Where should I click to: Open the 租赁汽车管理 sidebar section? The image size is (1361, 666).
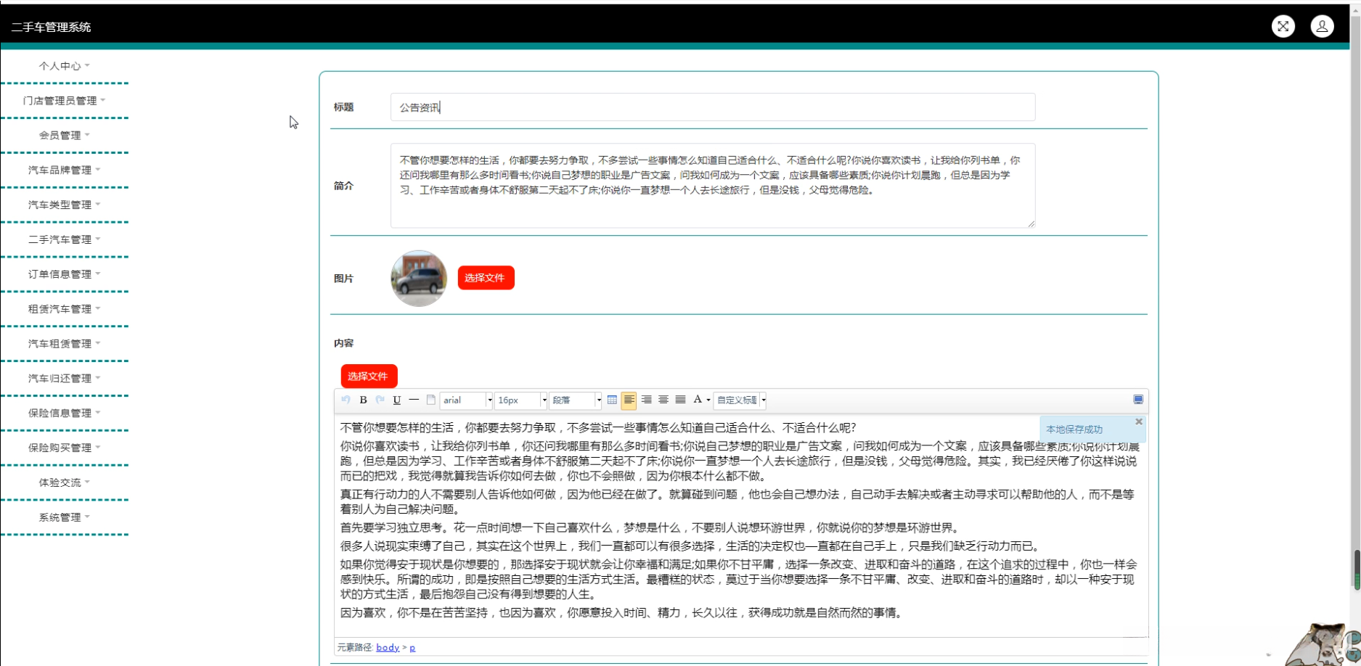tap(65, 309)
